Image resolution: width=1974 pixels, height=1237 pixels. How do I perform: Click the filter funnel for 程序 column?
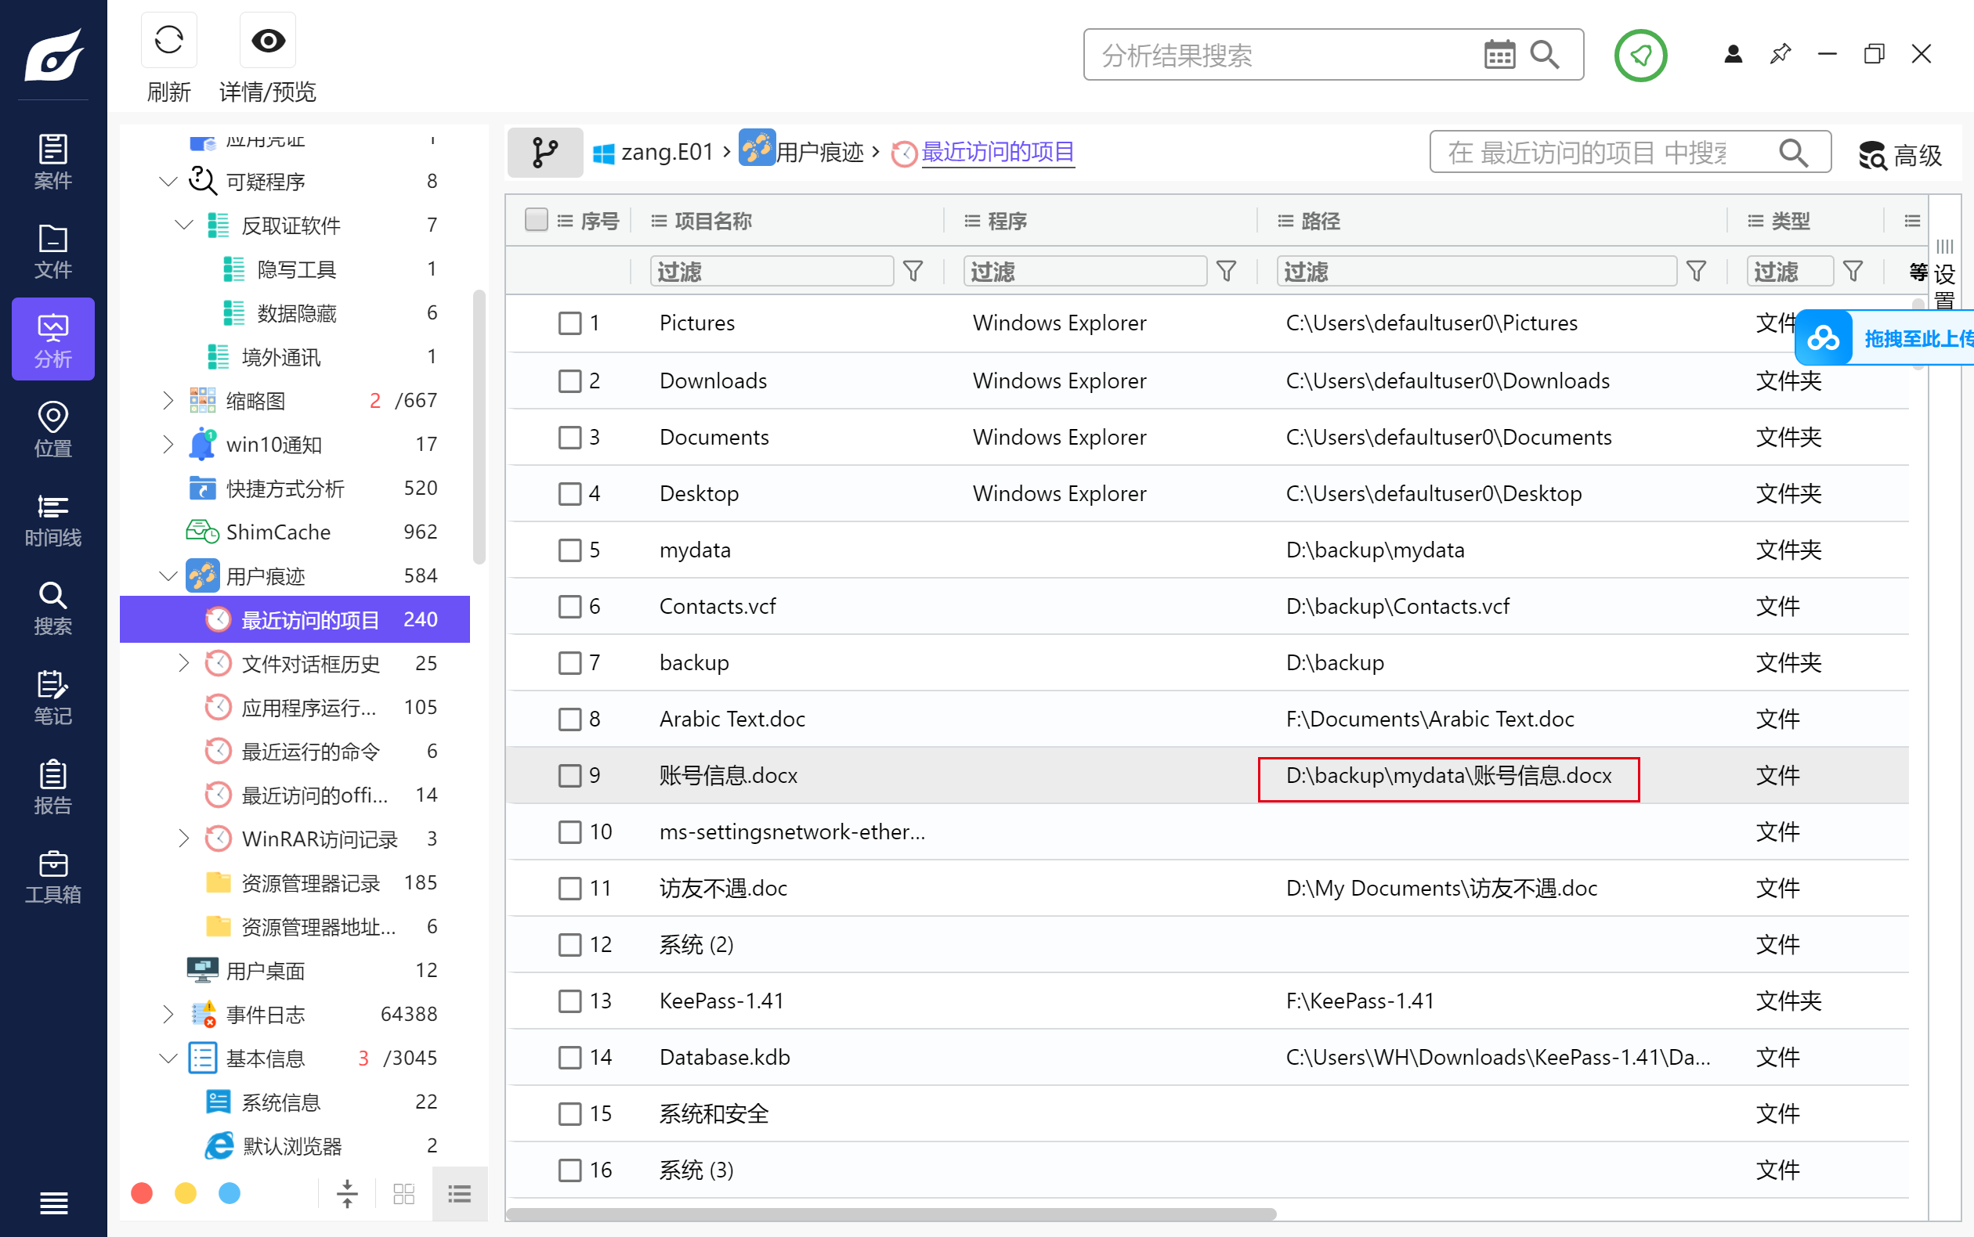point(1226,271)
